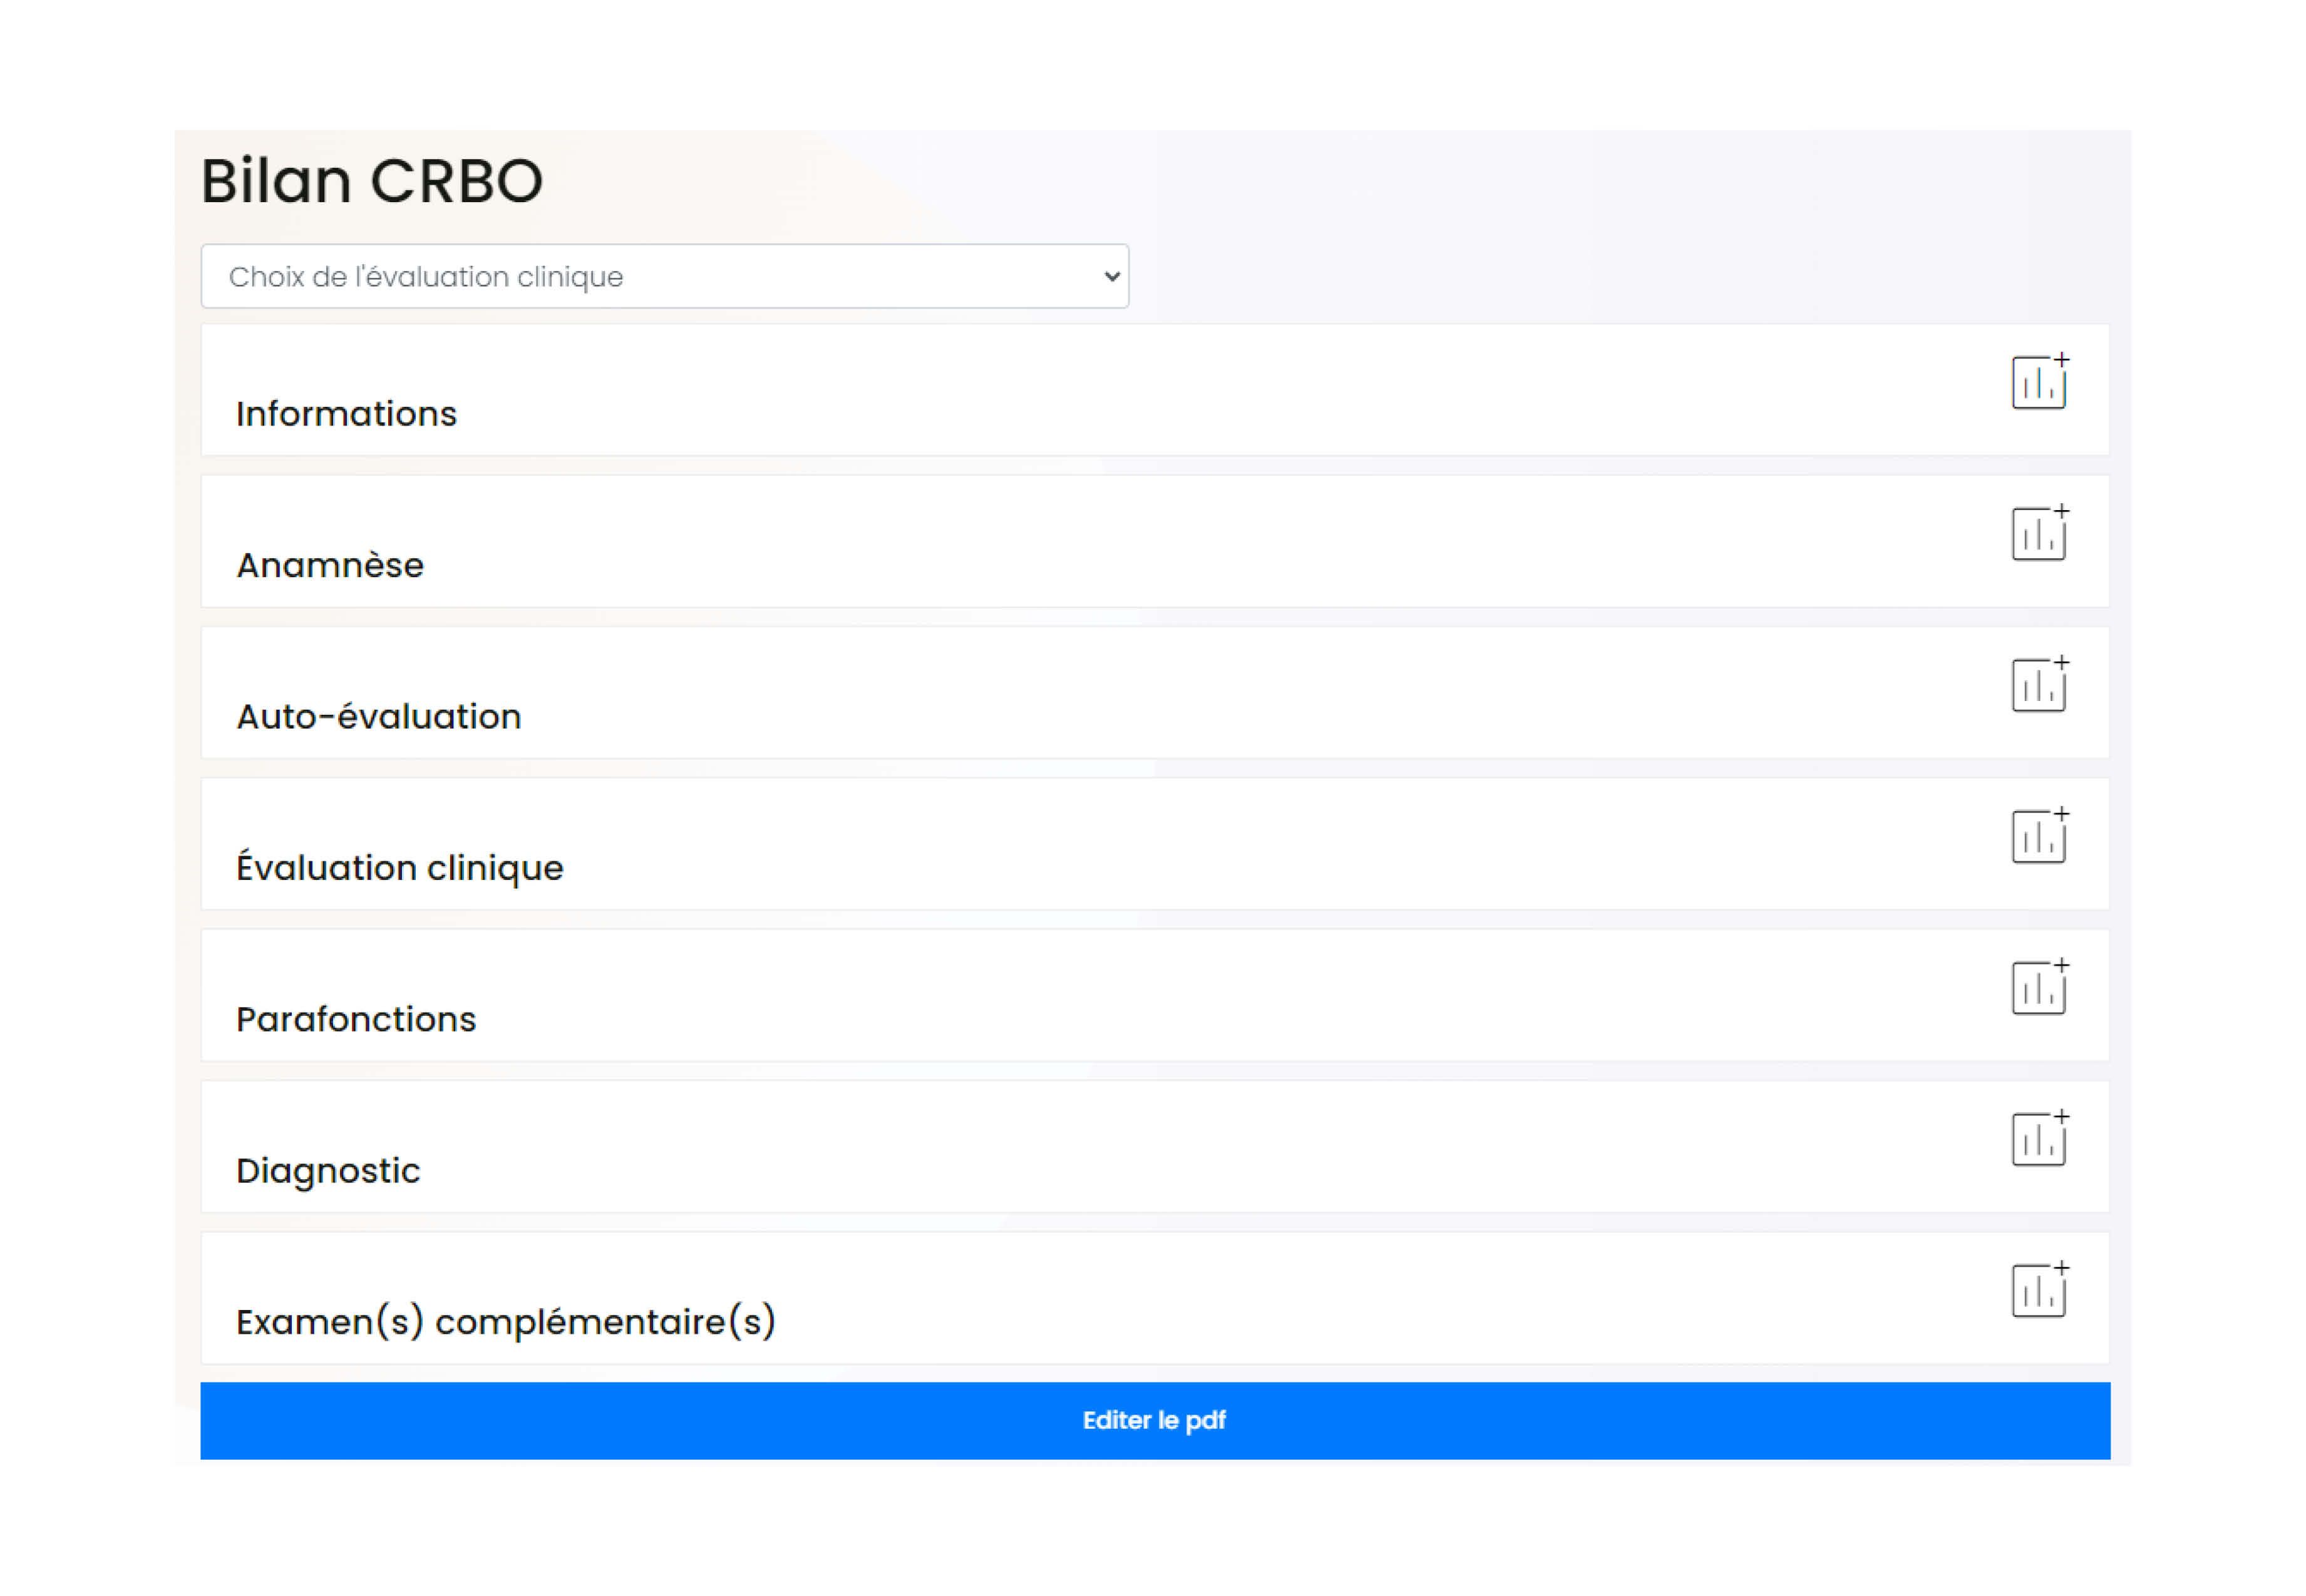This screenshot has height=1596, width=2306.
Task: Open the Auto-évaluation section
Action: [x=378, y=717]
